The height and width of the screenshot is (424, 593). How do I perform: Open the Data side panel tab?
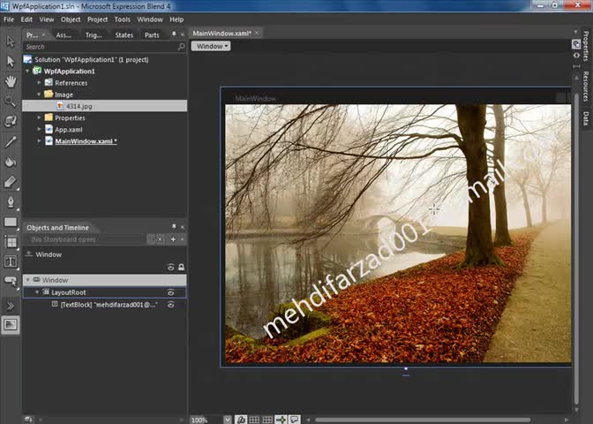(x=585, y=118)
